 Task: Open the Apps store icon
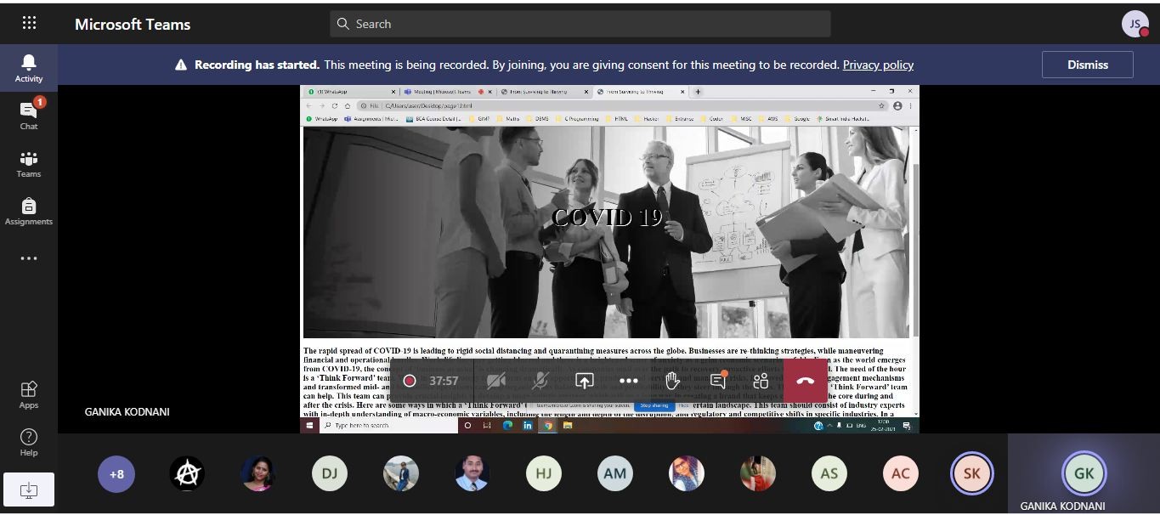tap(28, 394)
